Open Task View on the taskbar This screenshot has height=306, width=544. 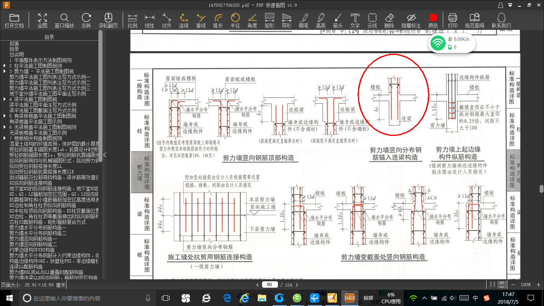166,298
